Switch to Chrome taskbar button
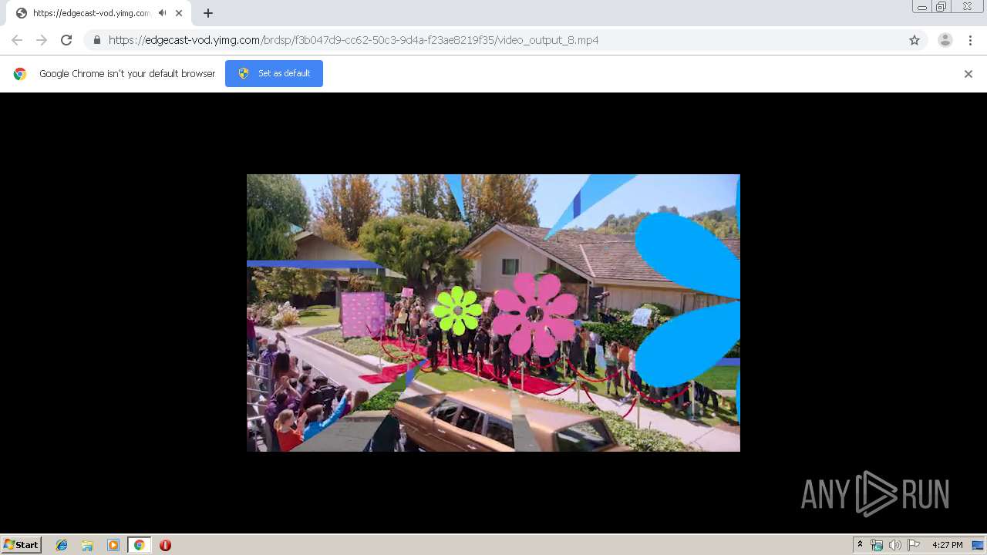 click(x=139, y=545)
